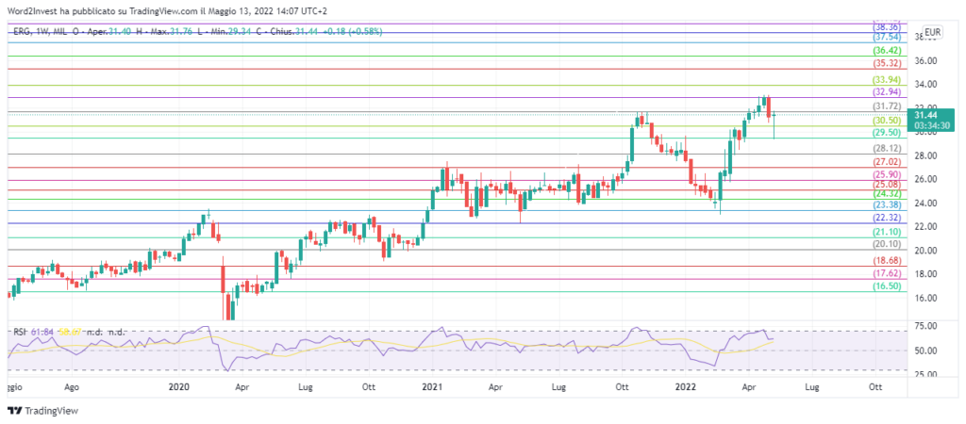Select the 16.50 bottom level label
Image resolution: width=966 pixels, height=424 pixels.
pyautogui.click(x=888, y=285)
